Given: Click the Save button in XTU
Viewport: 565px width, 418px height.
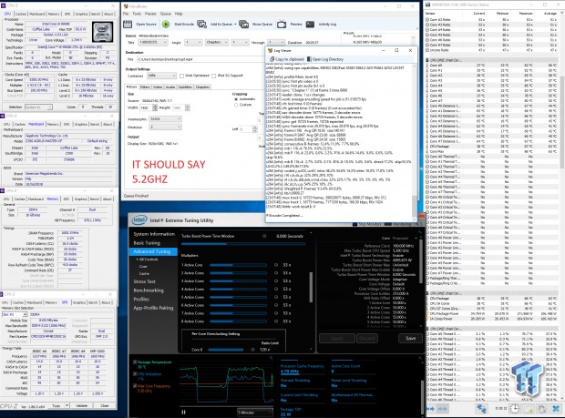Looking at the screenshot, I should tap(410, 338).
